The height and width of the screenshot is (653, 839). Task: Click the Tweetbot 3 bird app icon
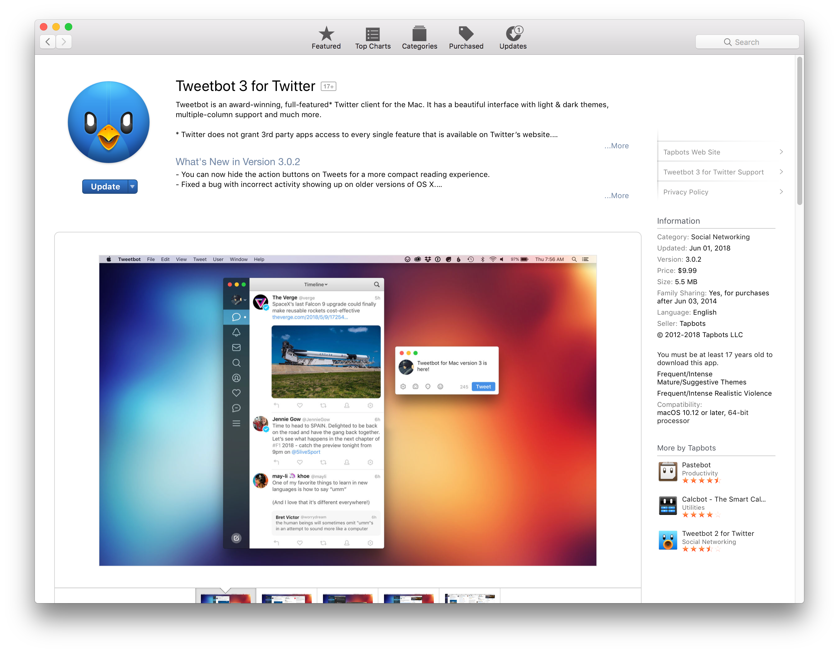[109, 122]
